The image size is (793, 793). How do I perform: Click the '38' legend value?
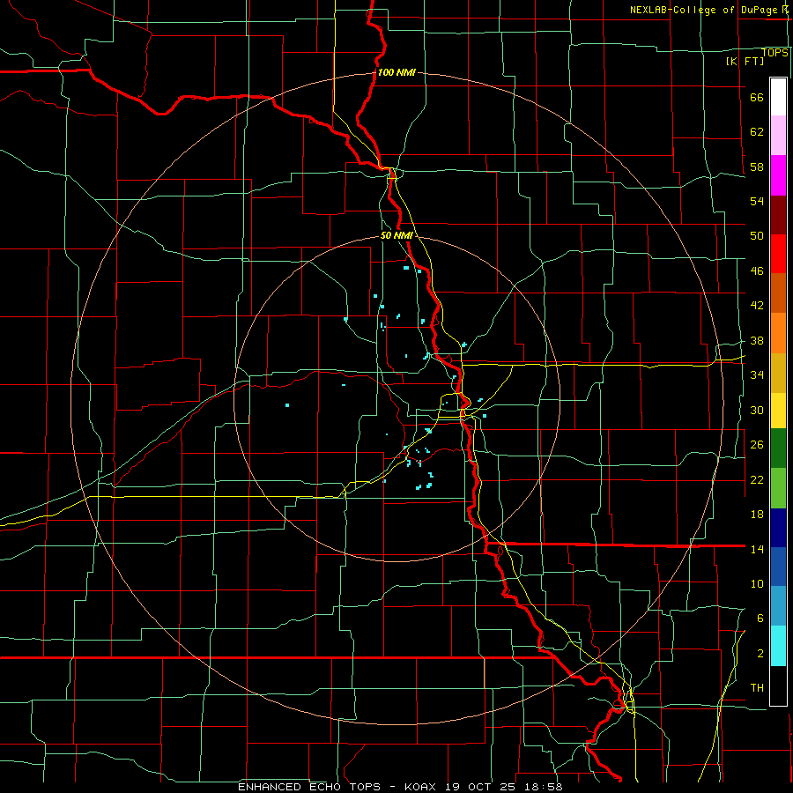(x=757, y=340)
